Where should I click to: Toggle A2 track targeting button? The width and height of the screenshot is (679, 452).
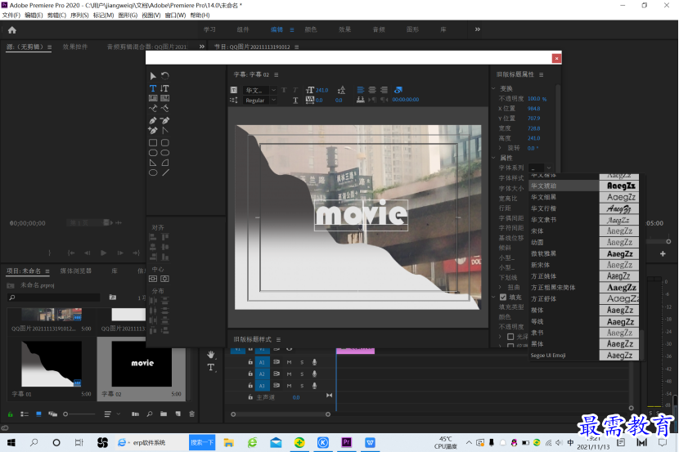tap(262, 374)
